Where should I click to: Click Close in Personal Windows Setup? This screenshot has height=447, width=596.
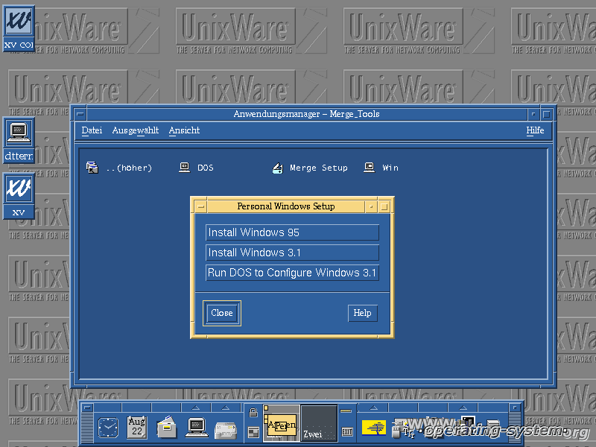(x=222, y=313)
